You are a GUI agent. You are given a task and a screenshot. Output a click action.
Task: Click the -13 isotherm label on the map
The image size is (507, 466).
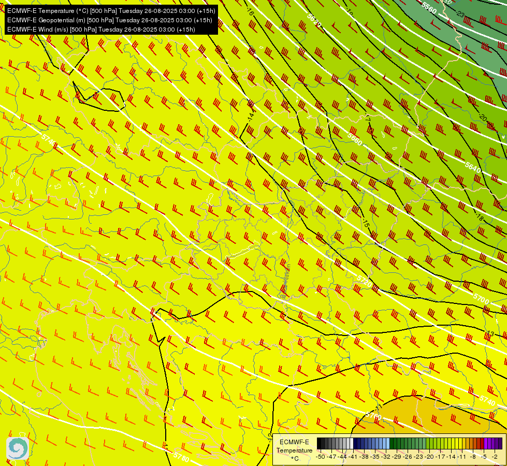(x=490, y=333)
